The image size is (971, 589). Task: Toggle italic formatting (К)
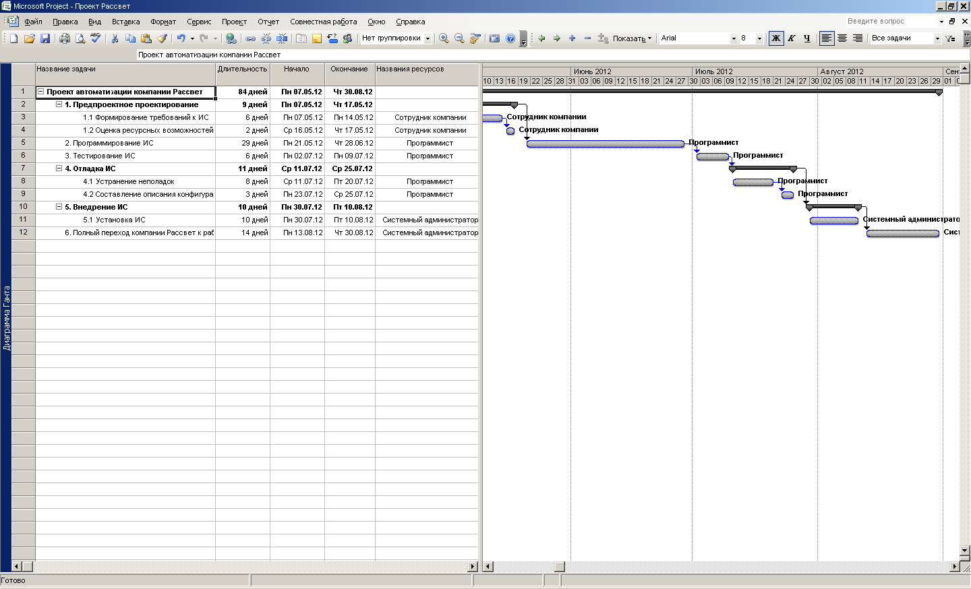tap(792, 38)
